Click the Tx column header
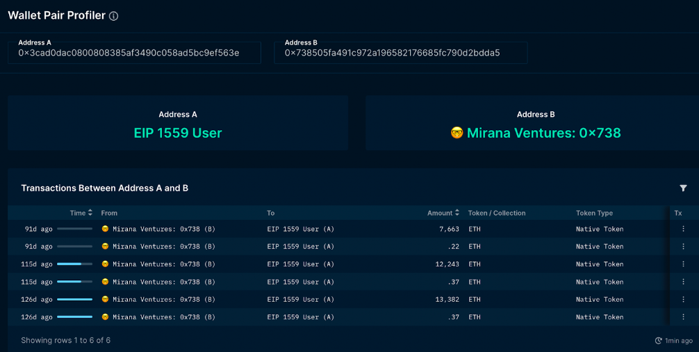 [678, 214]
